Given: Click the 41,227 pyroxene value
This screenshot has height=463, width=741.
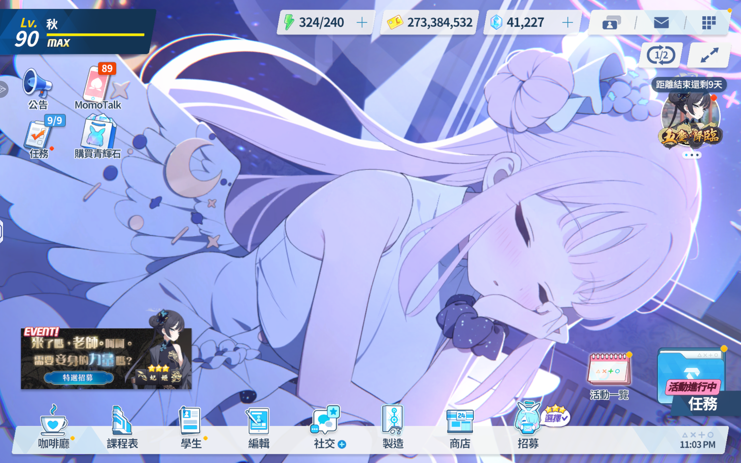Looking at the screenshot, I should pos(525,22).
